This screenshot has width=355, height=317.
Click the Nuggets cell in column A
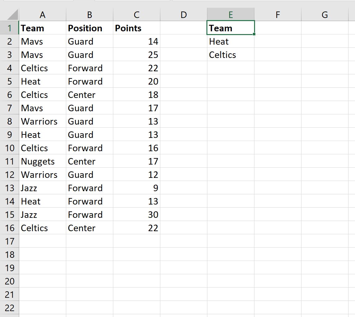[42, 161]
